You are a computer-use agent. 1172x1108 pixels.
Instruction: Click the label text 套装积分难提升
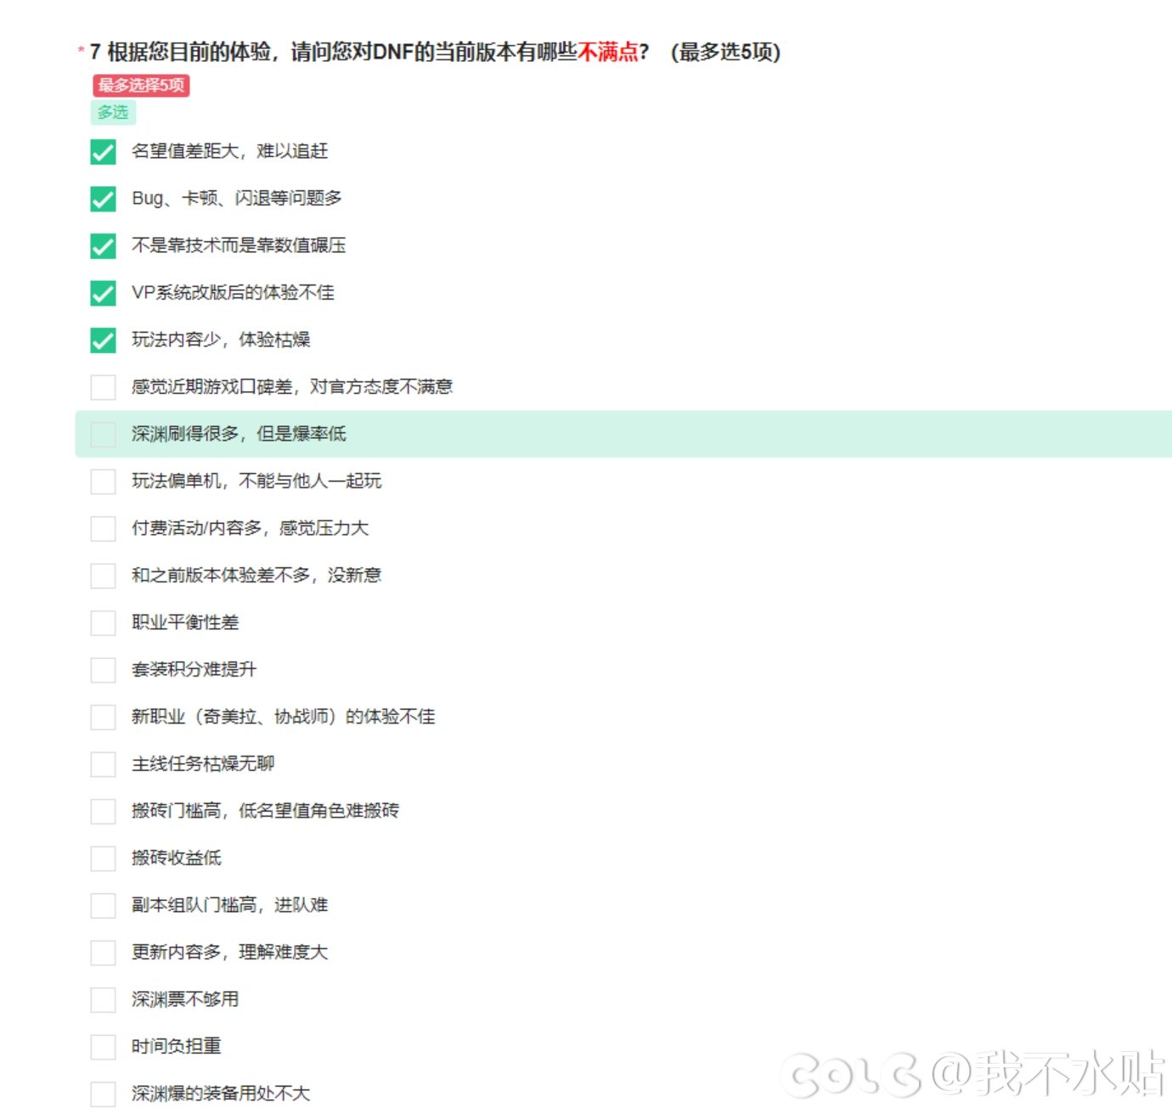pyautogui.click(x=194, y=670)
